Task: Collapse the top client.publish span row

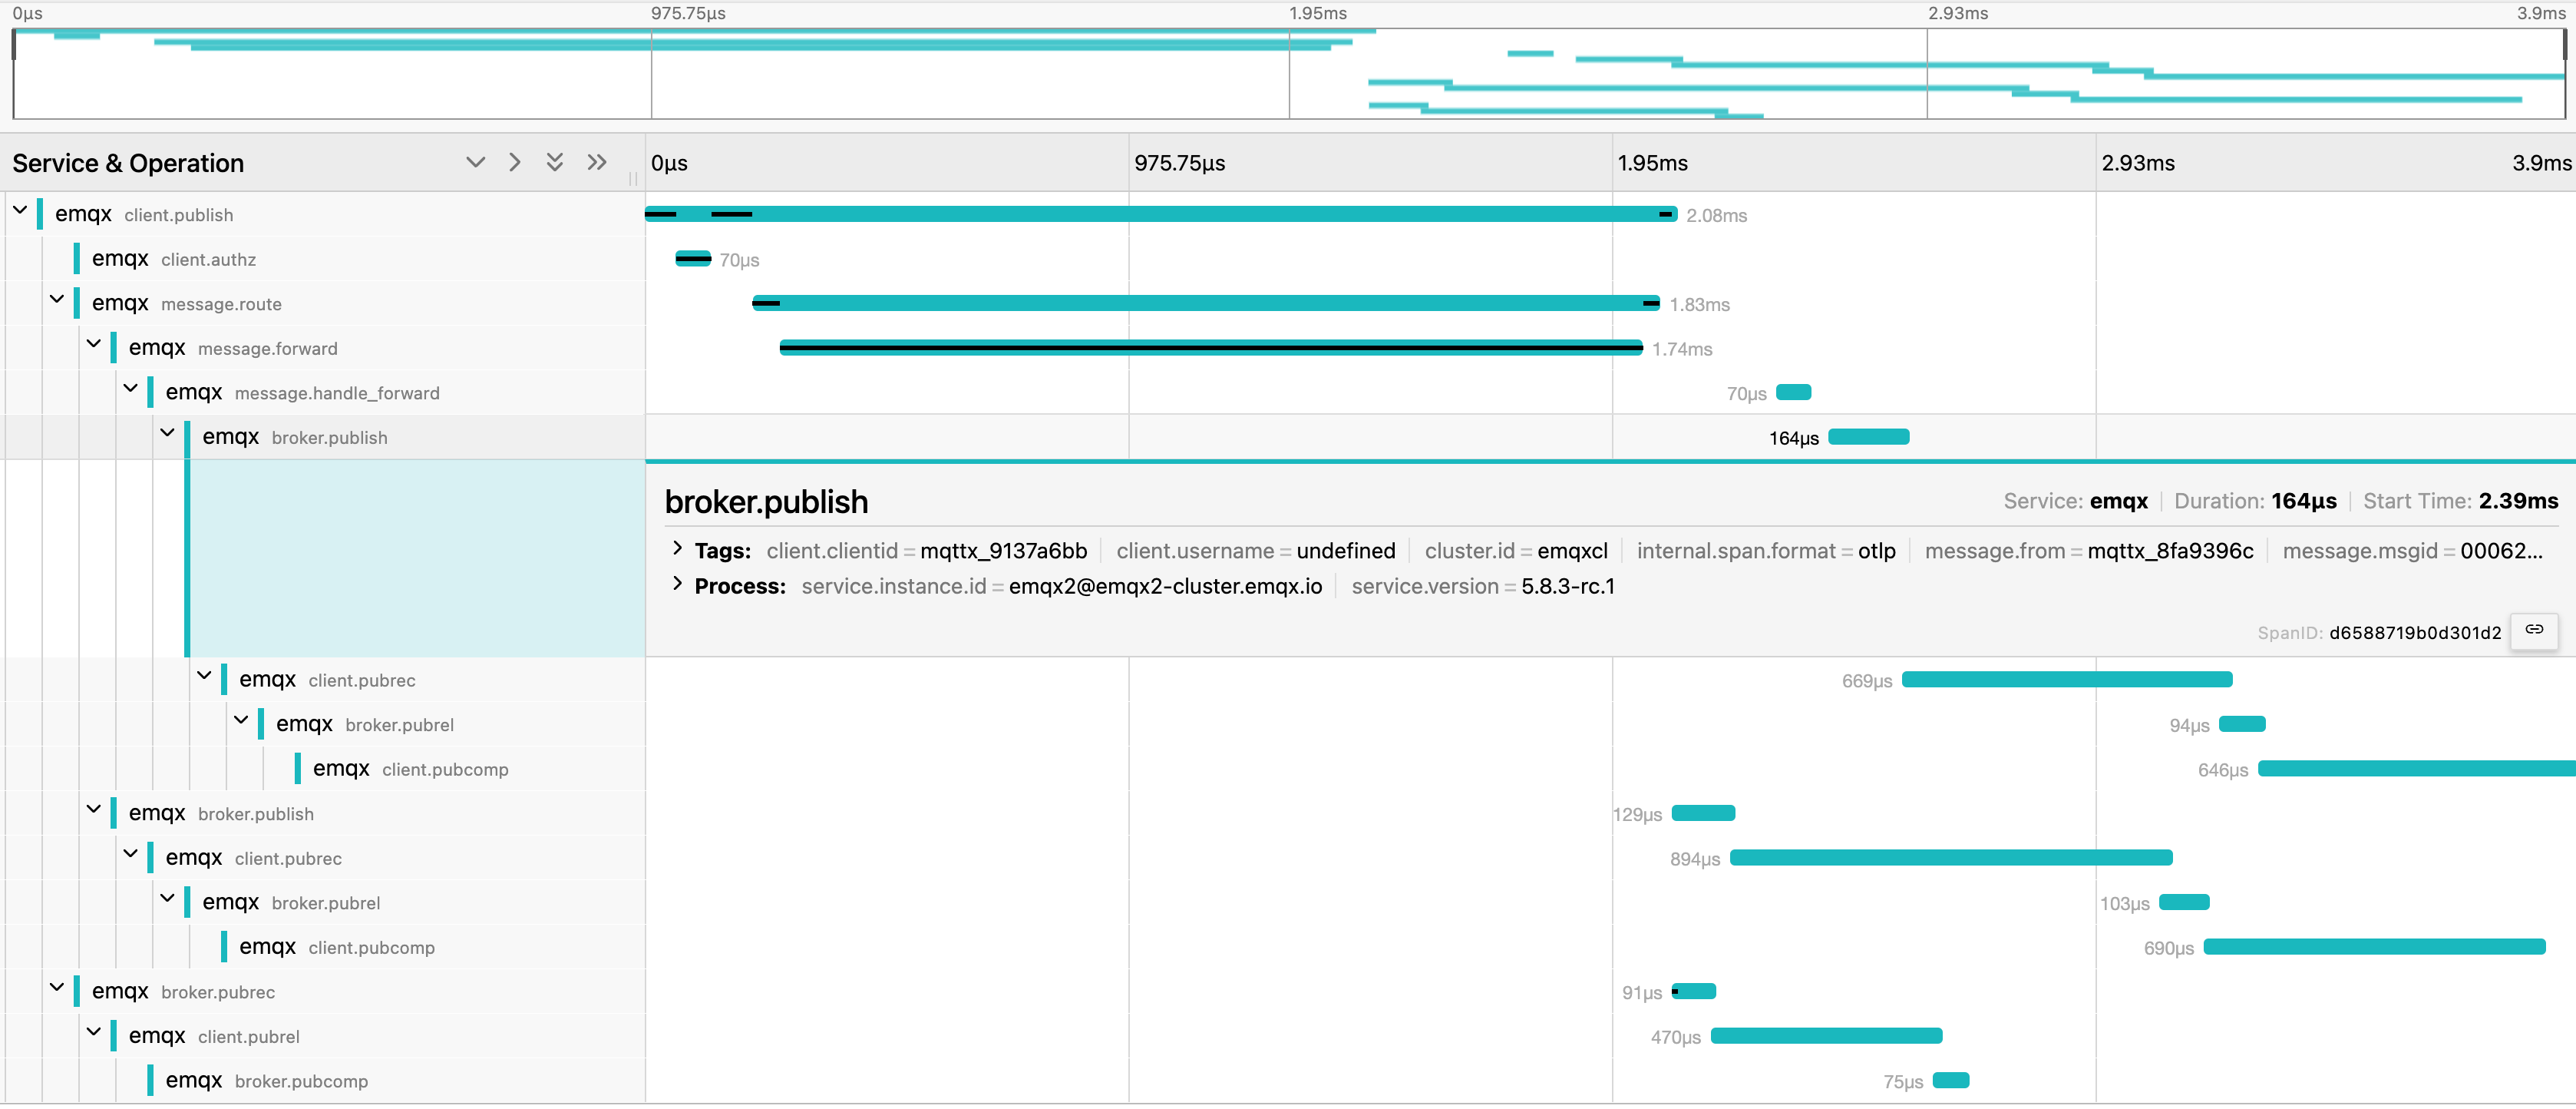Action: pos(20,210)
